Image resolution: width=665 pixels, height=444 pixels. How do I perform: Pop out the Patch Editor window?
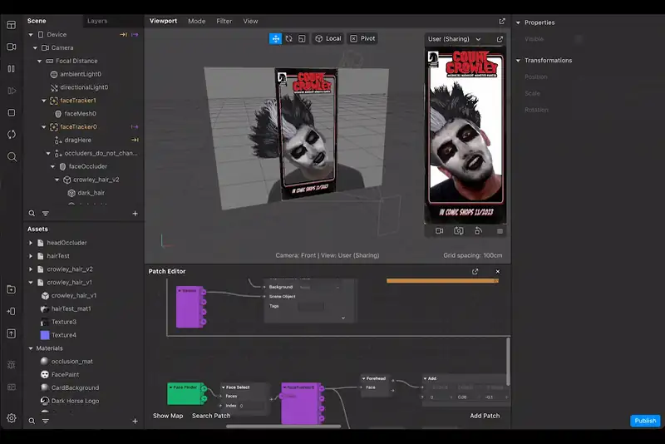[x=475, y=271]
